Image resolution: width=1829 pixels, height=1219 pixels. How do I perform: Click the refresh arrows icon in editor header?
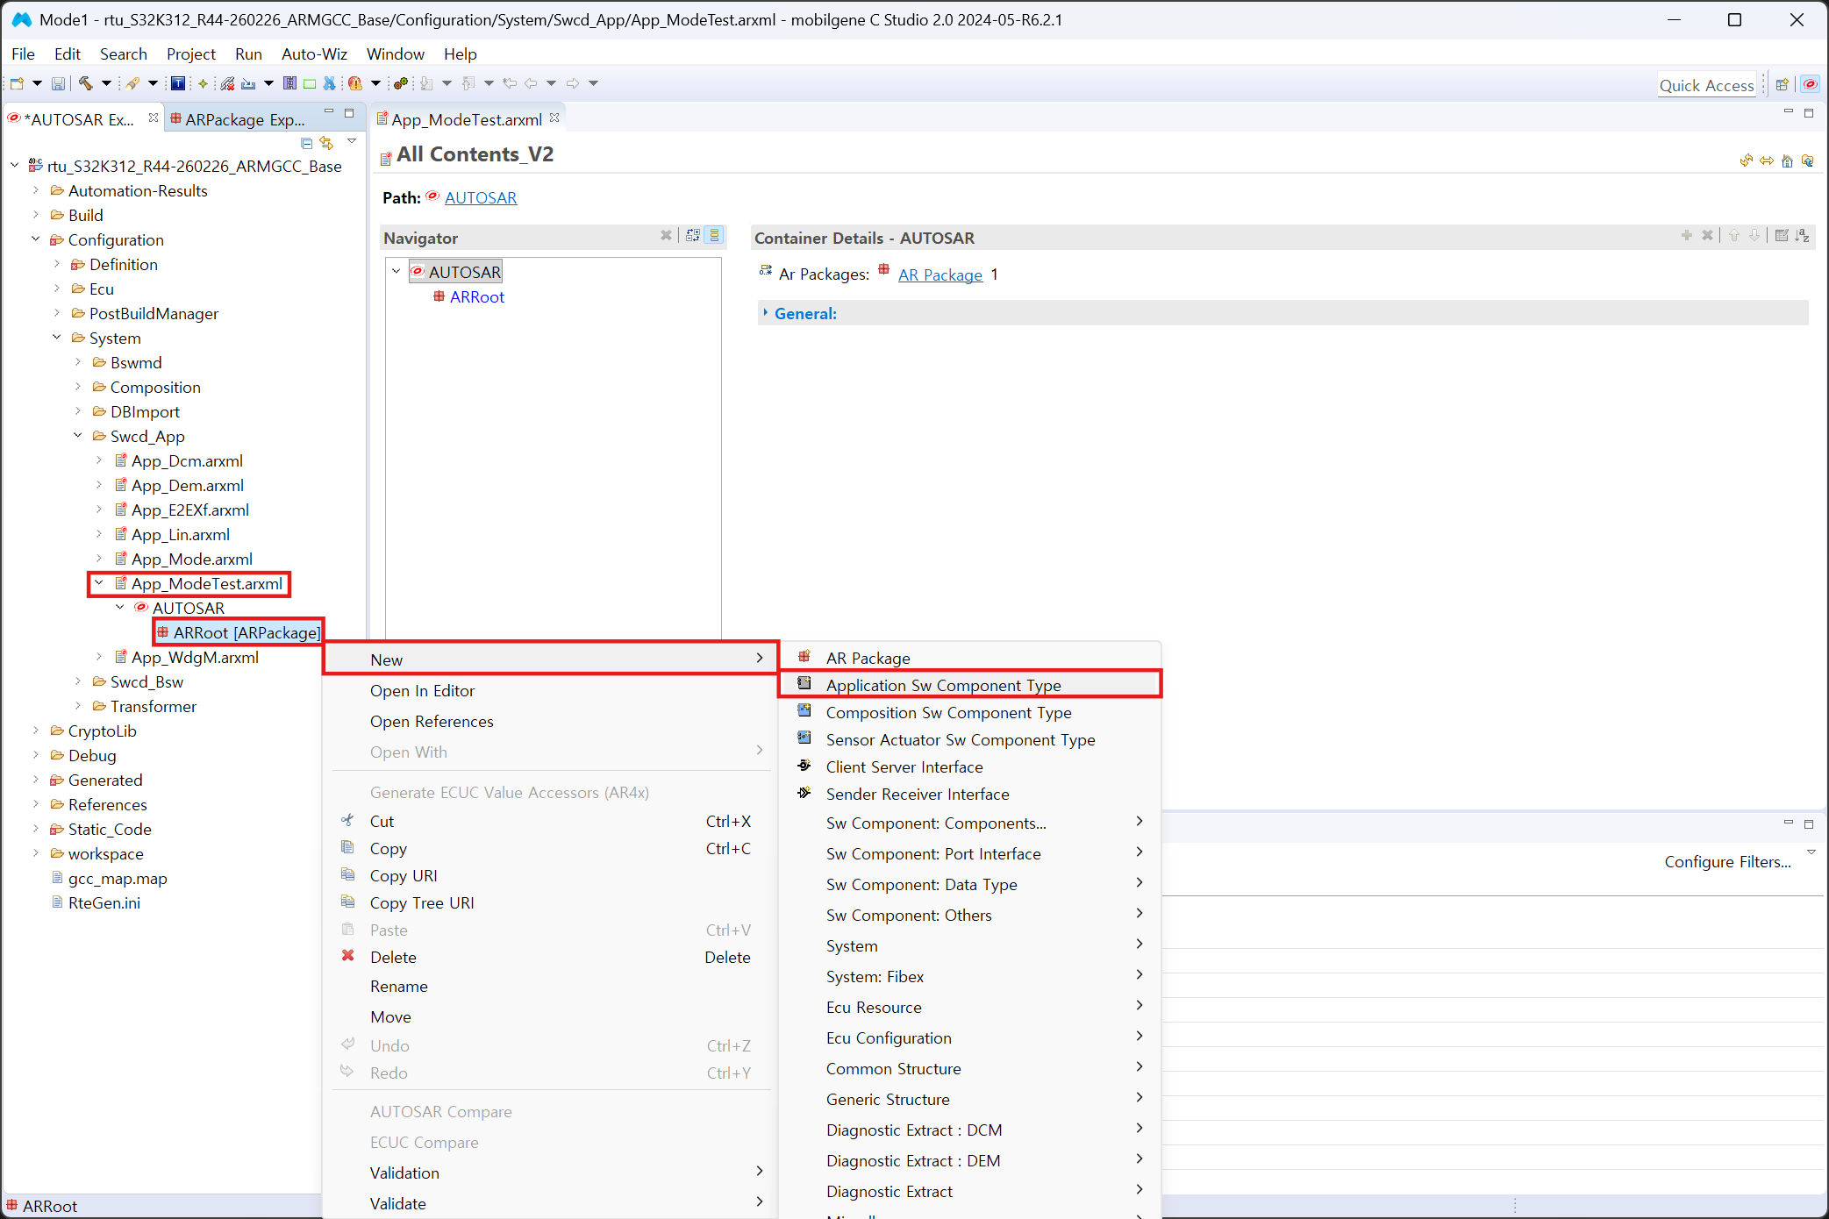[1747, 160]
